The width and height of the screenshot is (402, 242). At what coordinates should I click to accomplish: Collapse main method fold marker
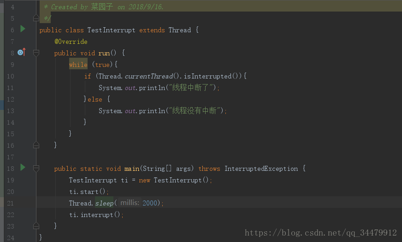[x=36, y=169]
